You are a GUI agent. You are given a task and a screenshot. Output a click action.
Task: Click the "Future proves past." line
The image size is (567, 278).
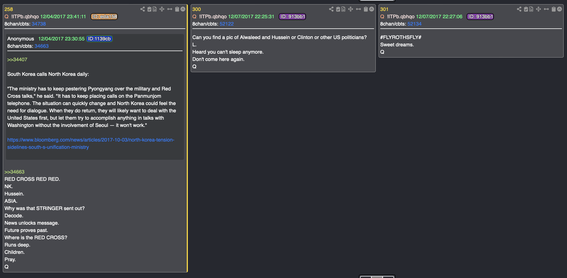[x=26, y=230]
